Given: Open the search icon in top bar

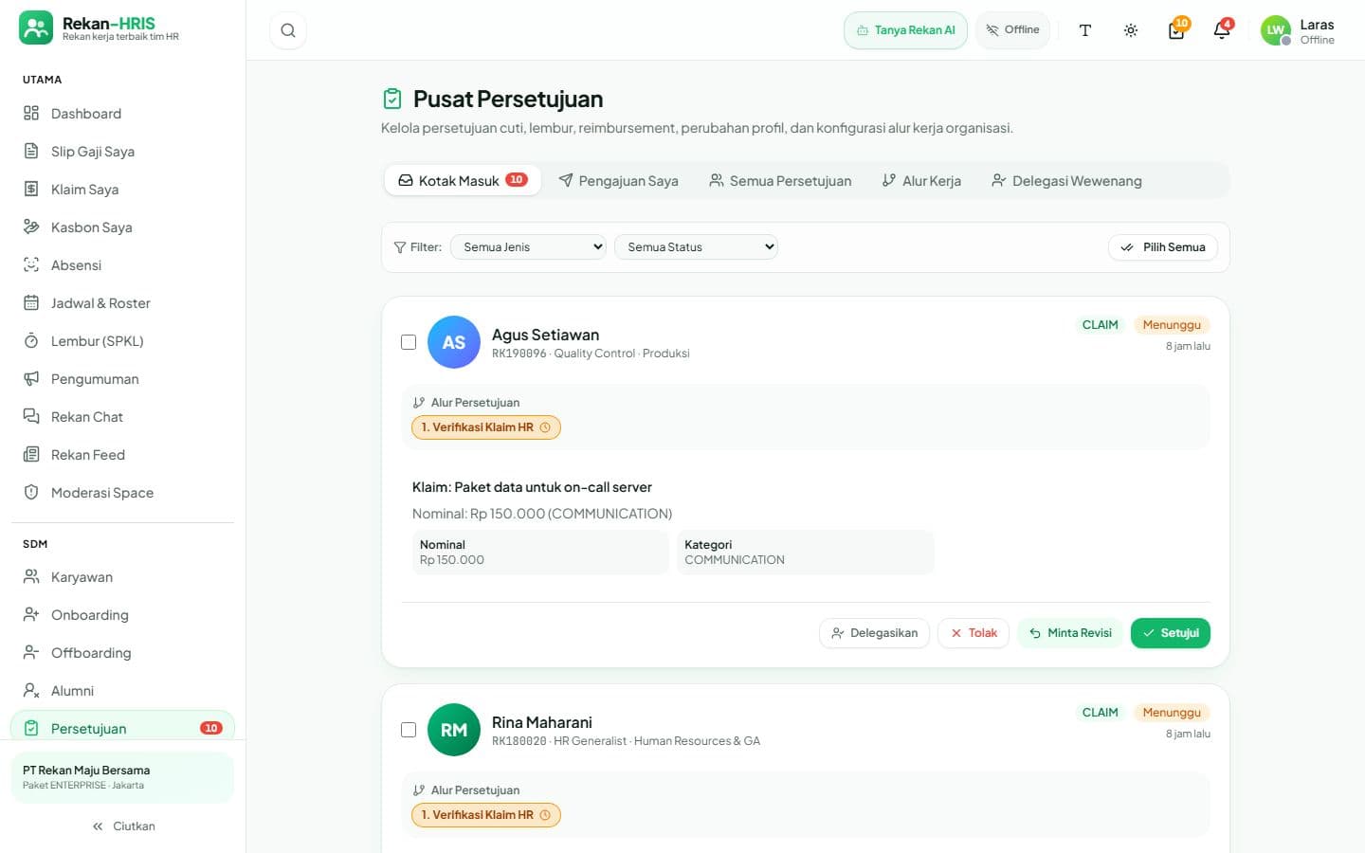Looking at the screenshot, I should [288, 30].
